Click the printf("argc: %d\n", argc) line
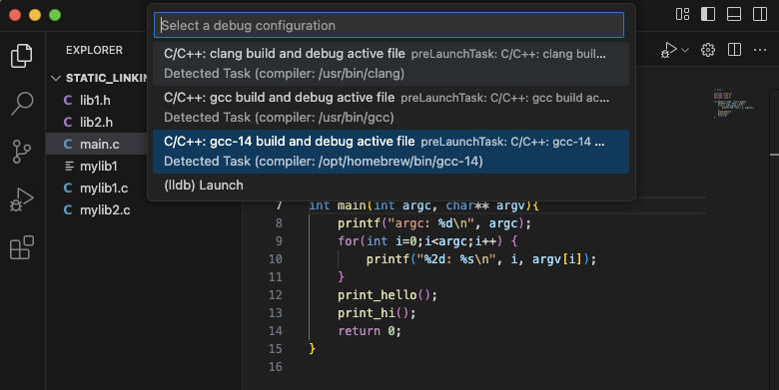 point(434,223)
